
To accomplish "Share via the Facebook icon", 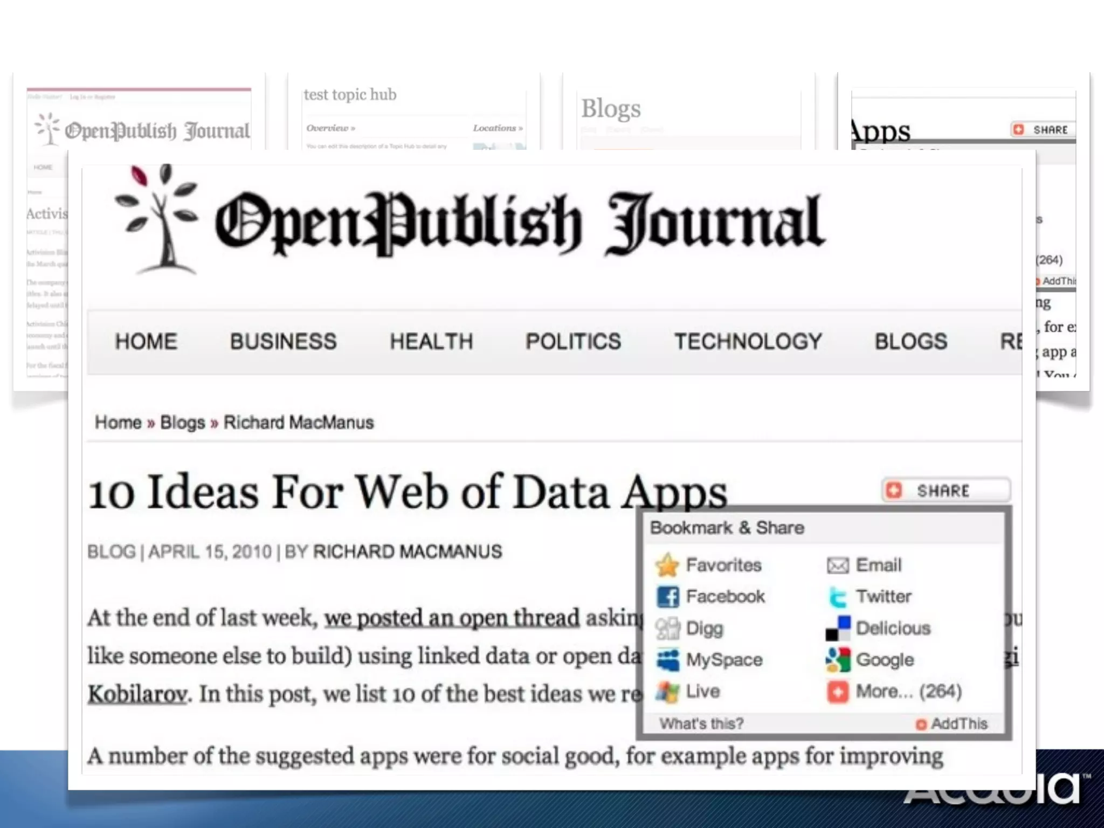I will click(668, 597).
